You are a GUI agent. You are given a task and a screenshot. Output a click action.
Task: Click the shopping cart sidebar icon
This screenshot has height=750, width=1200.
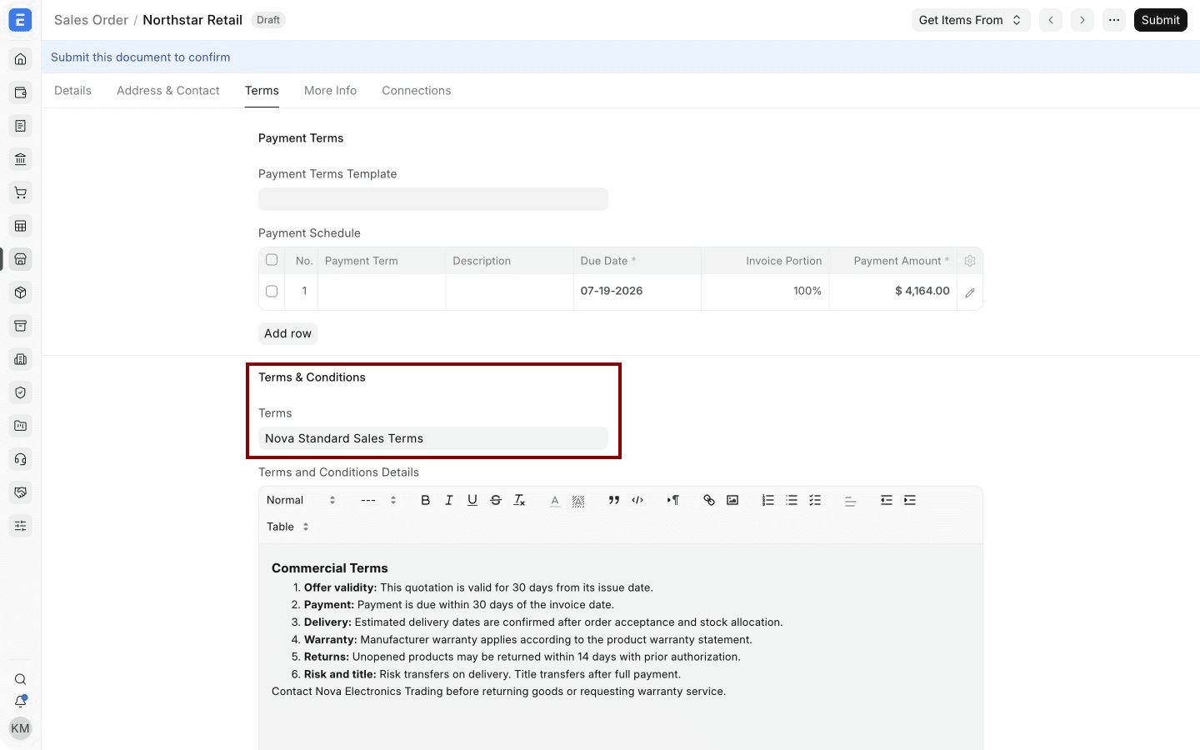21,192
